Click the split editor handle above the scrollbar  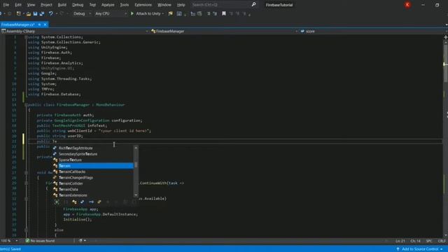[445, 37]
